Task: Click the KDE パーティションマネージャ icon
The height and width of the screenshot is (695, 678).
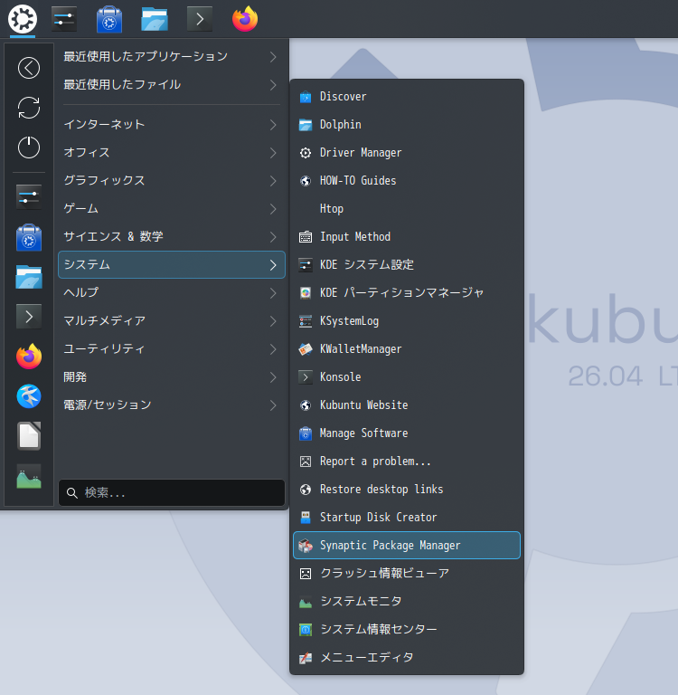Action: click(x=306, y=293)
